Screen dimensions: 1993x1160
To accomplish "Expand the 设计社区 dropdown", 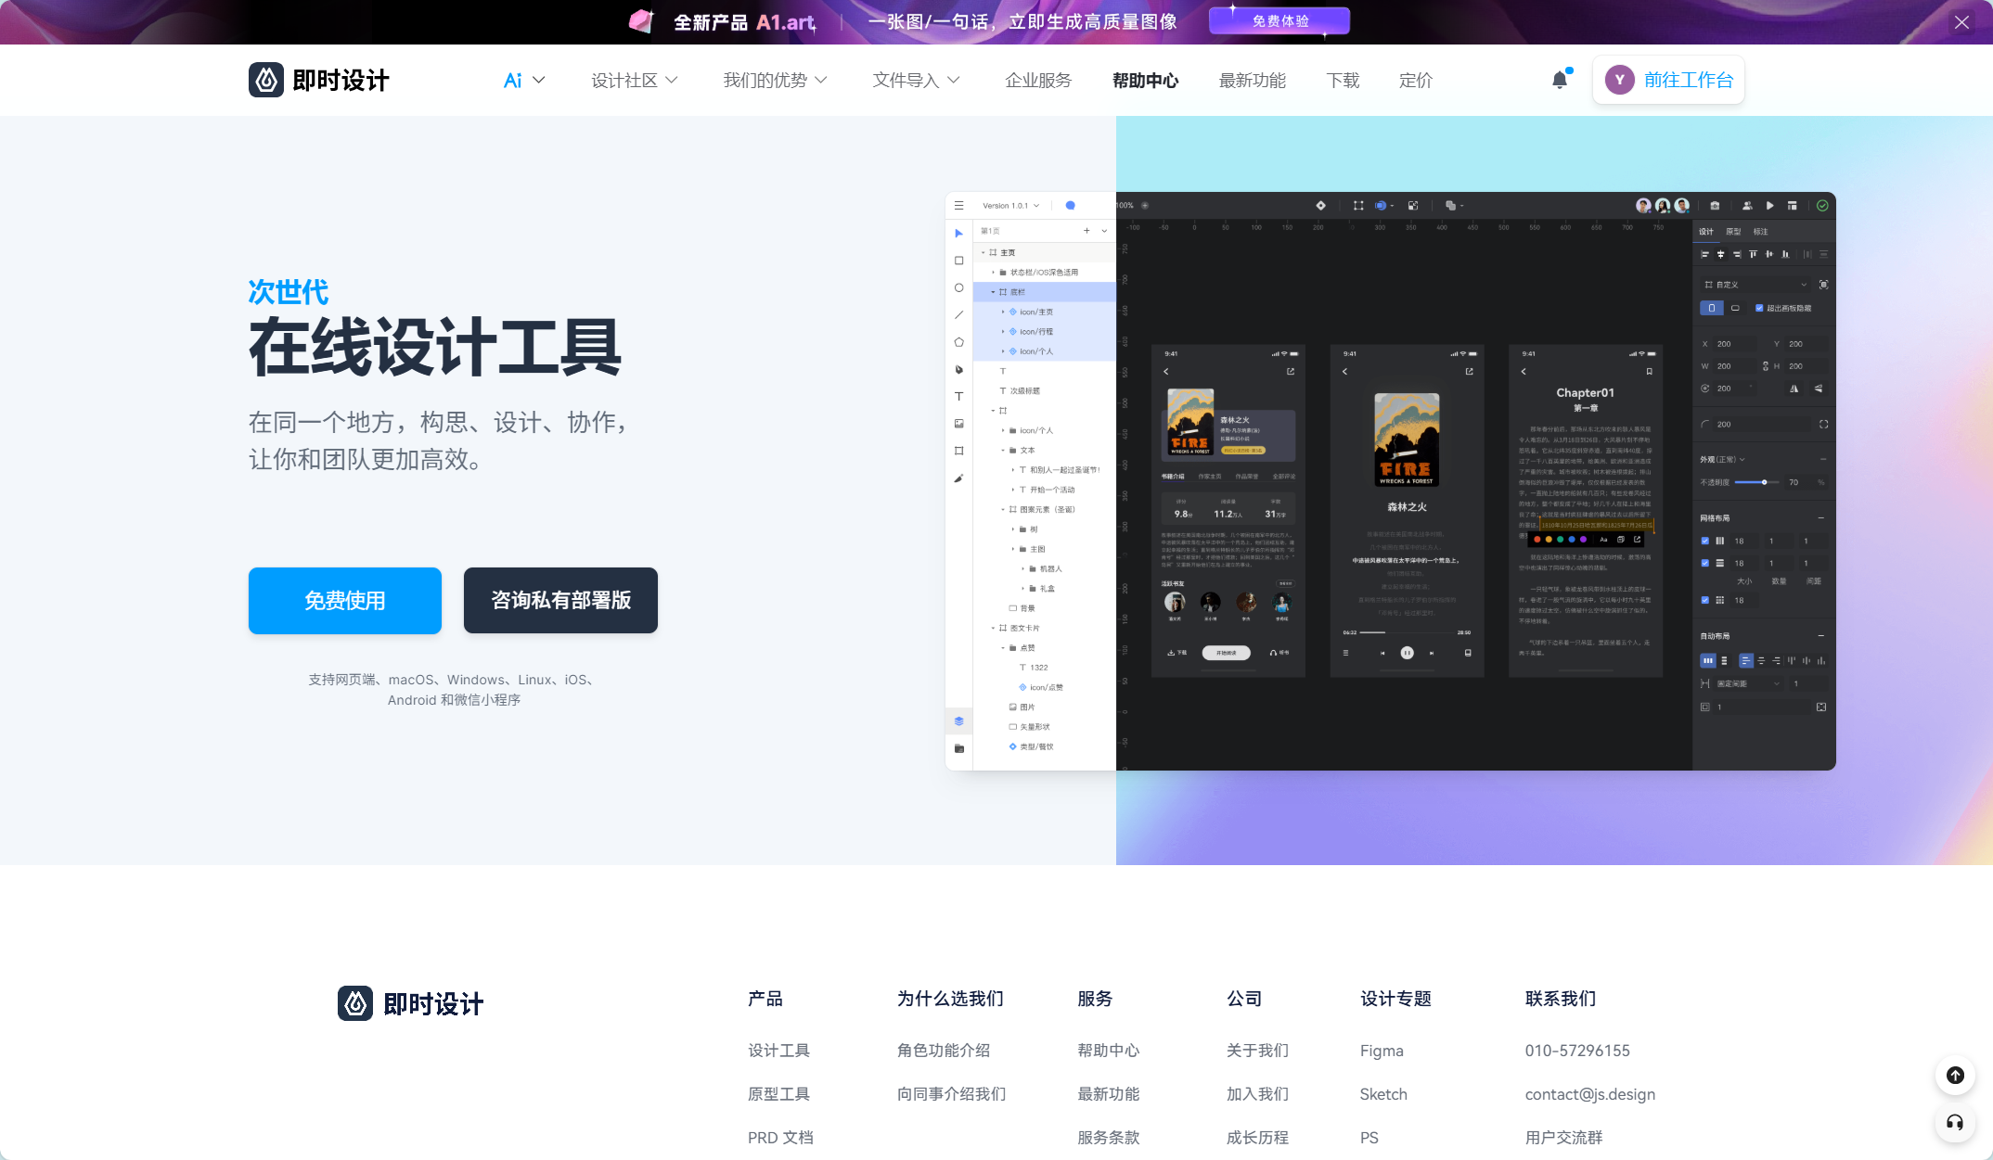I will [635, 81].
